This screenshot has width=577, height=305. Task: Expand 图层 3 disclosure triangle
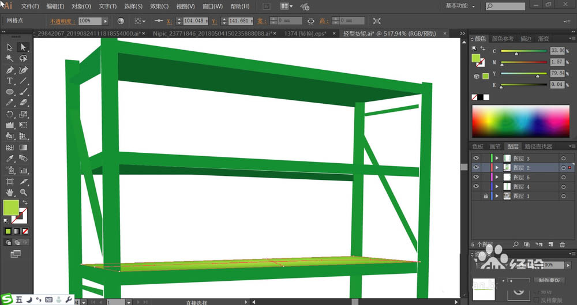(x=497, y=158)
